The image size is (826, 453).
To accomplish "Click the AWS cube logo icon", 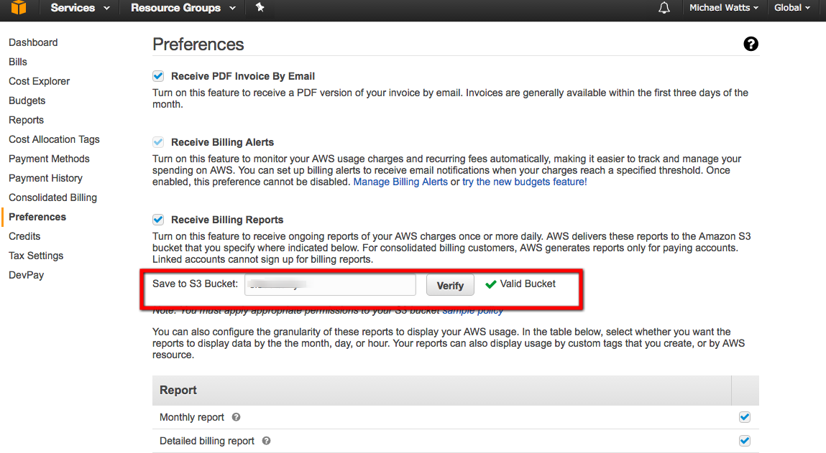I will (19, 7).
